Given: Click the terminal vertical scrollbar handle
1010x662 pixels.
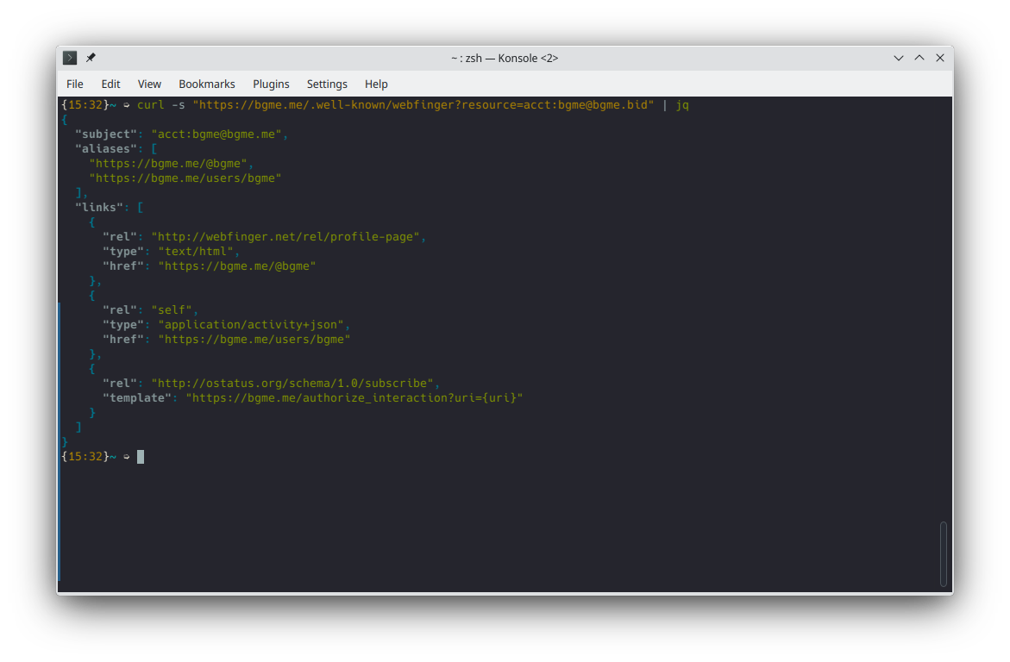Looking at the screenshot, I should [943, 553].
